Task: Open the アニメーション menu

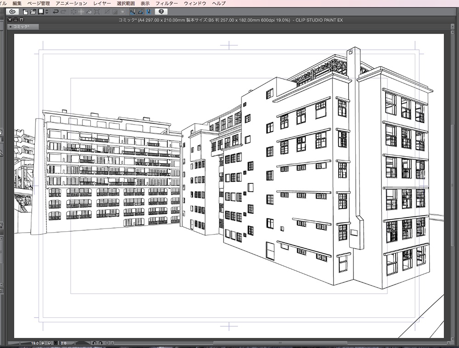Action: pyautogui.click(x=72, y=3)
